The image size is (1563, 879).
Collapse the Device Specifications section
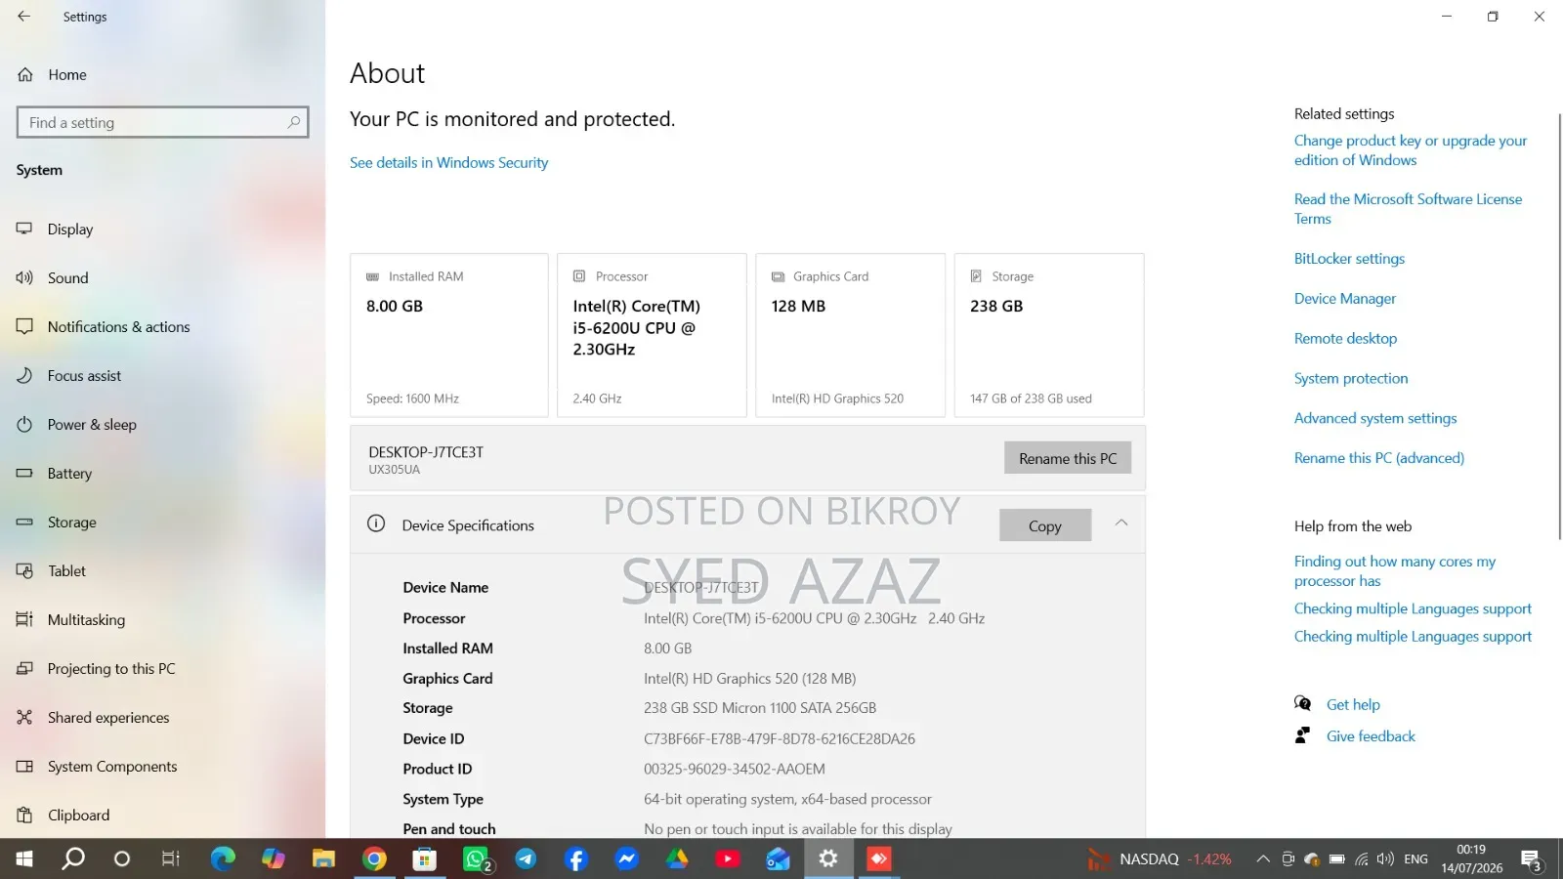coord(1121,523)
